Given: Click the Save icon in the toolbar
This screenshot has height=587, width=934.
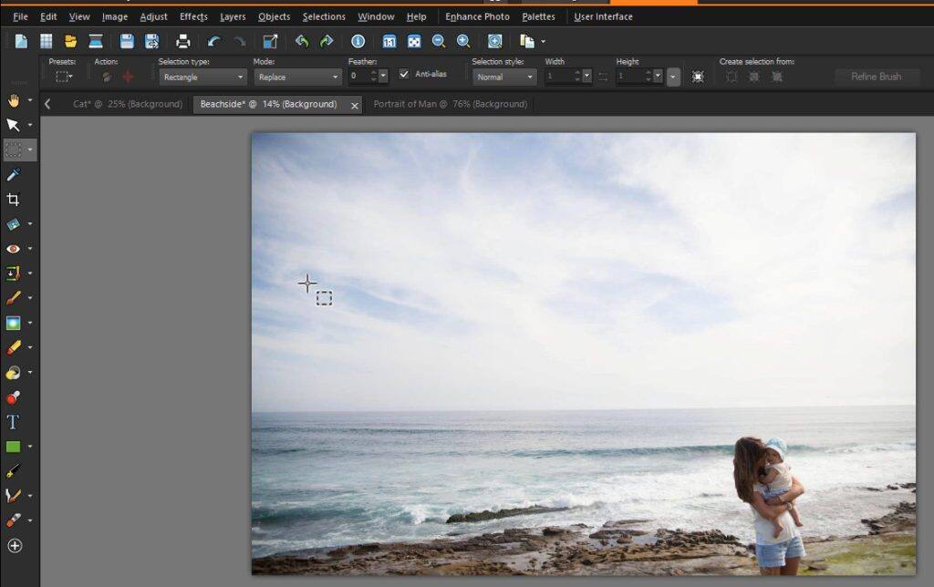Looking at the screenshot, I should click(x=126, y=41).
